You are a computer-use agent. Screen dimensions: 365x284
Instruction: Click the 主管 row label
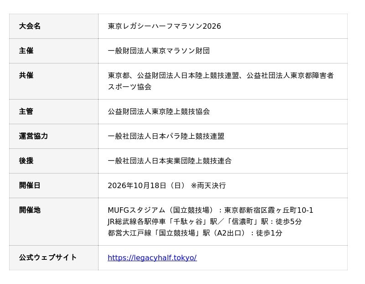[x=26, y=111]
